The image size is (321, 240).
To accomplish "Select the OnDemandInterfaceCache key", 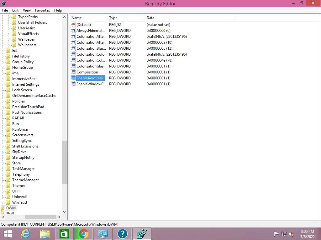I will pos(34,96).
